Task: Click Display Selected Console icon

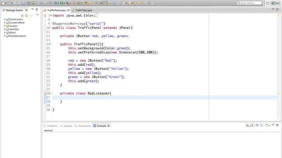Action: coord(261,125)
